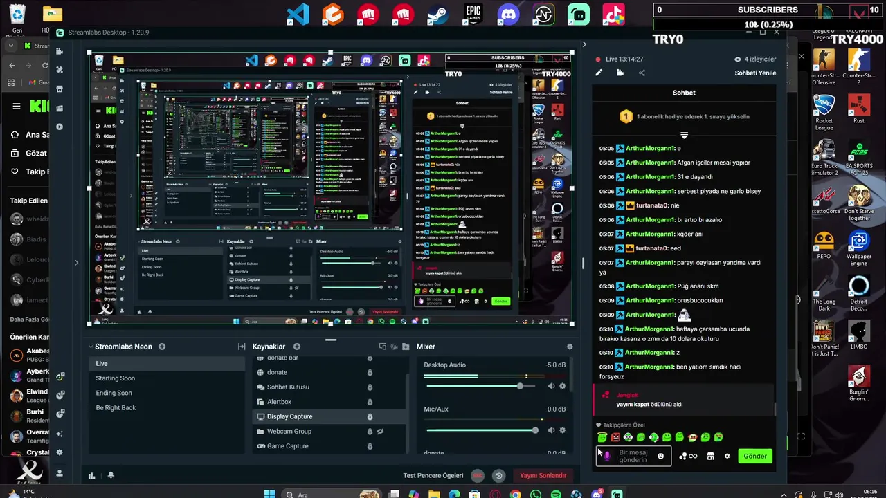
Task: Collapse the chat side panel arrow
Action: [x=584, y=44]
